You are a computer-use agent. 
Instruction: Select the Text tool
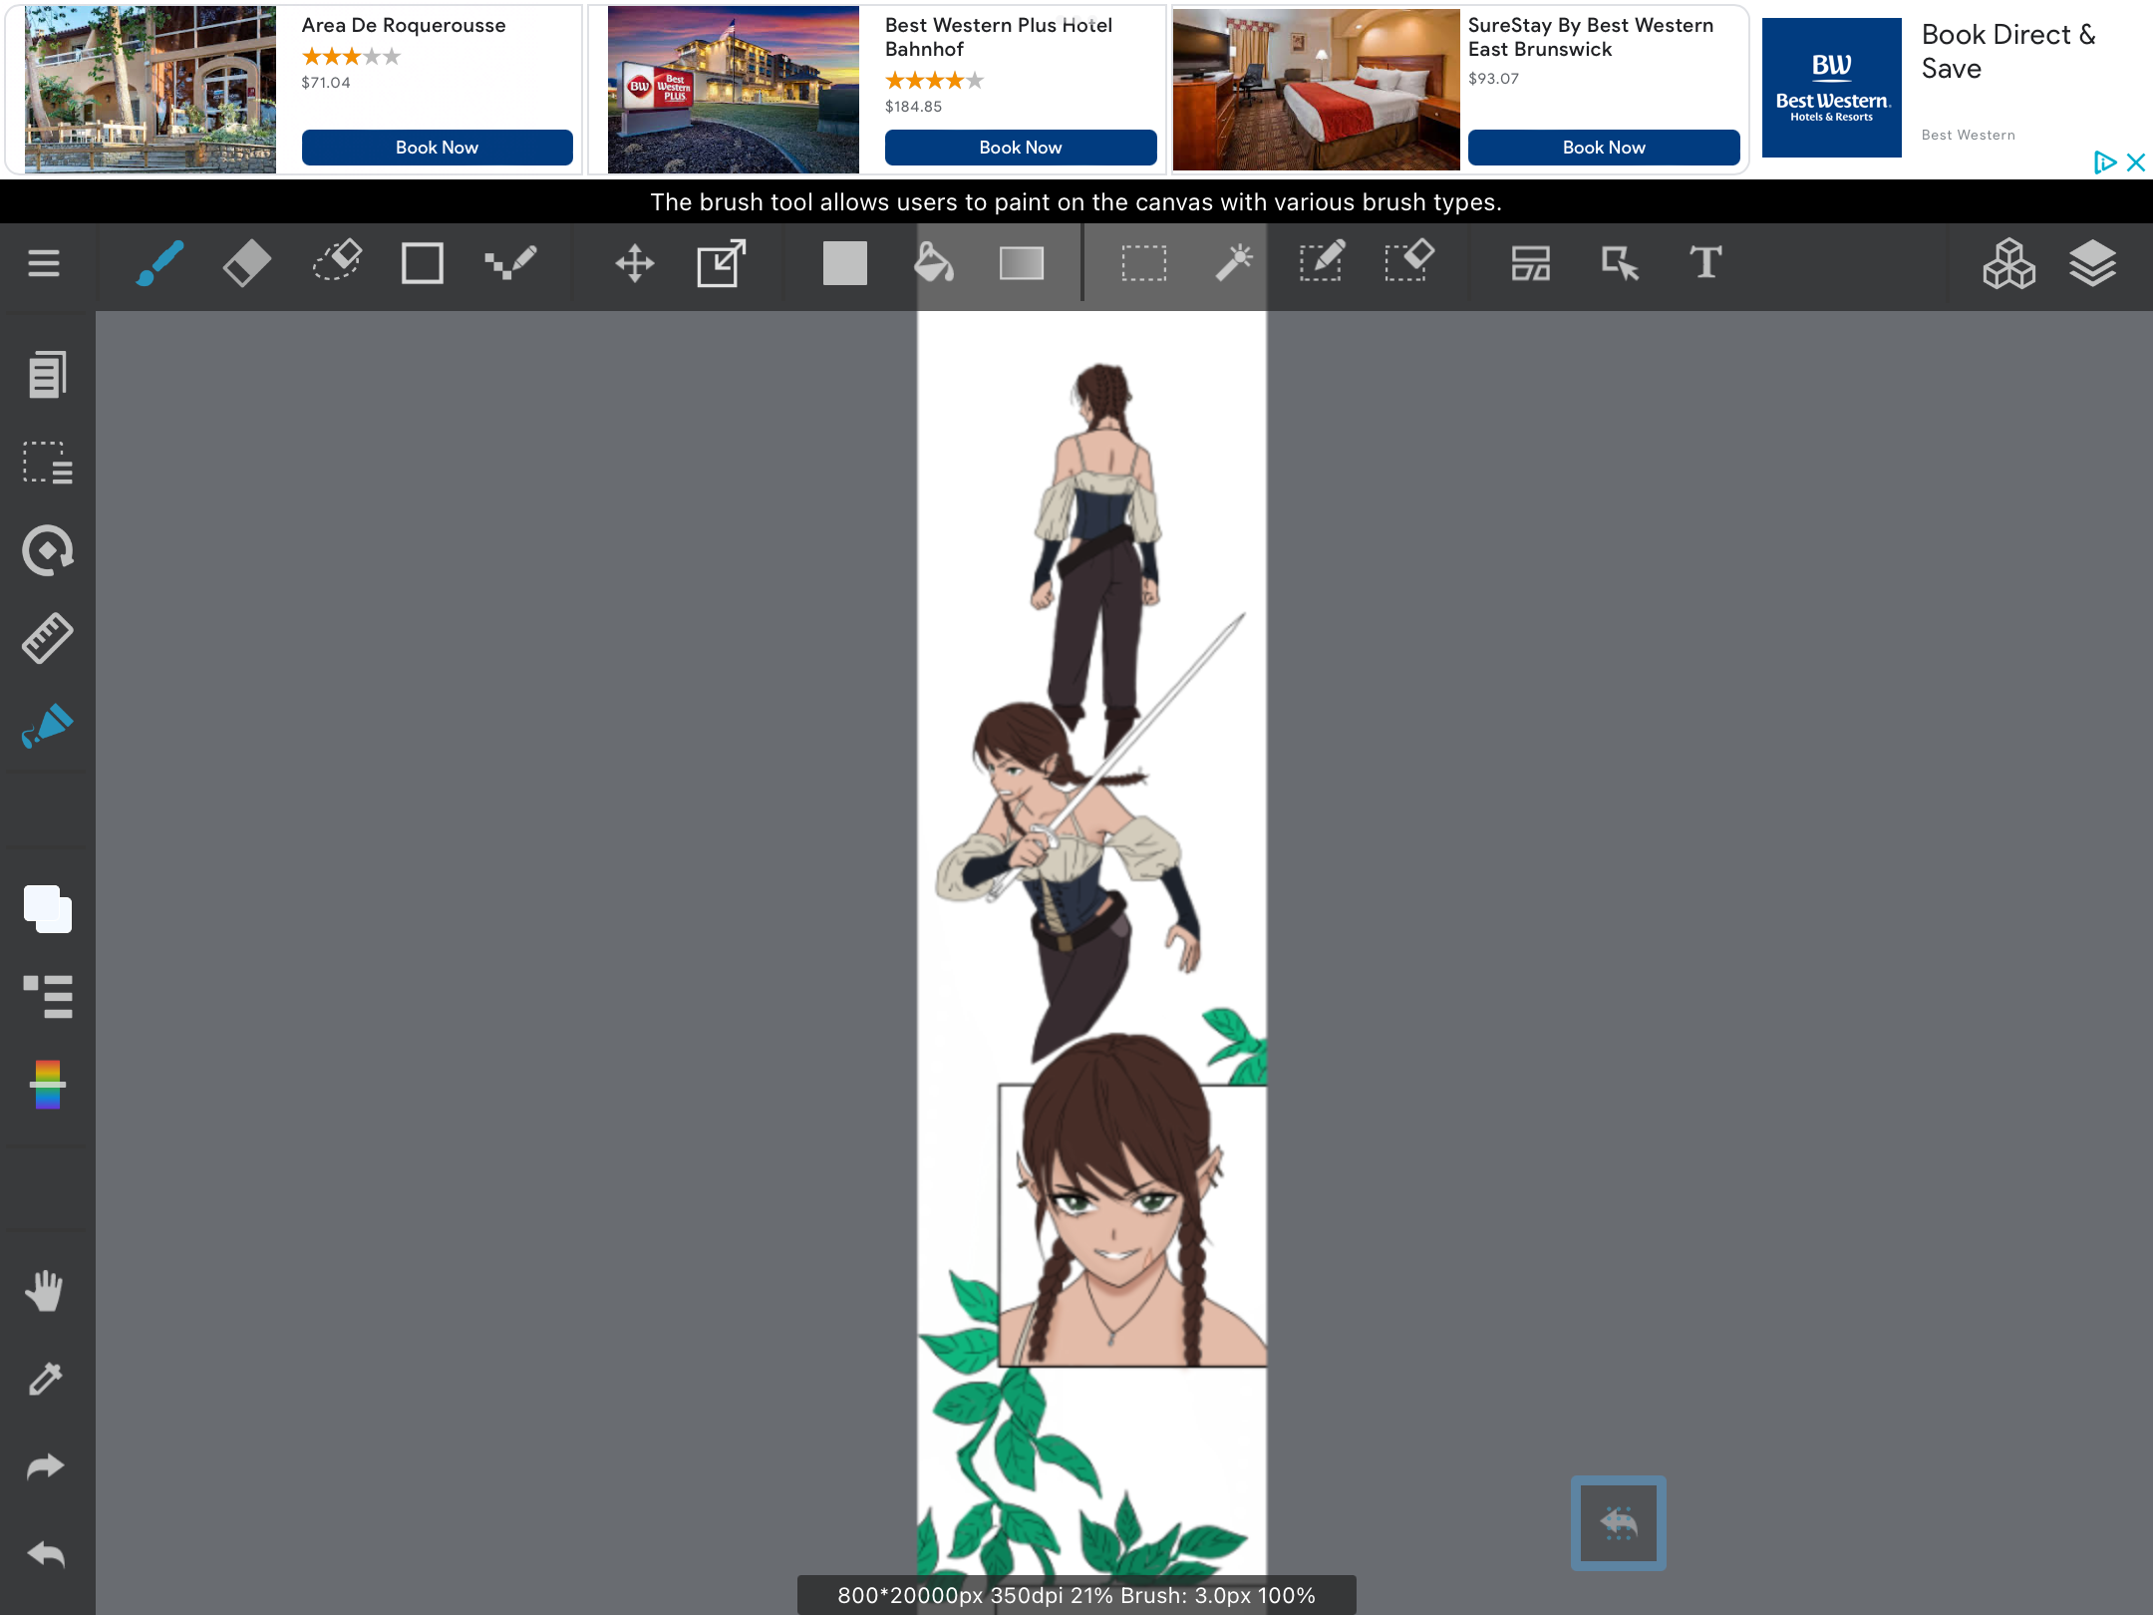(x=1705, y=264)
